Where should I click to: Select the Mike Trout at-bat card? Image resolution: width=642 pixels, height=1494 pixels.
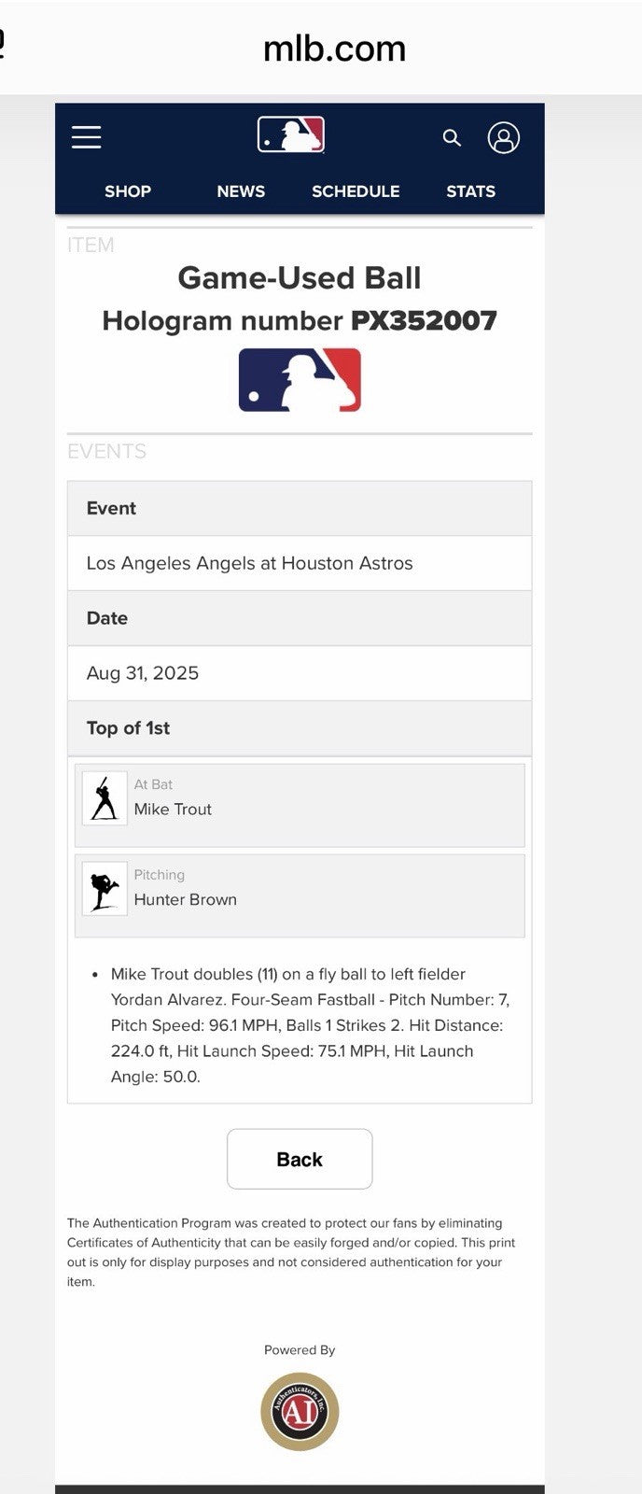click(300, 805)
